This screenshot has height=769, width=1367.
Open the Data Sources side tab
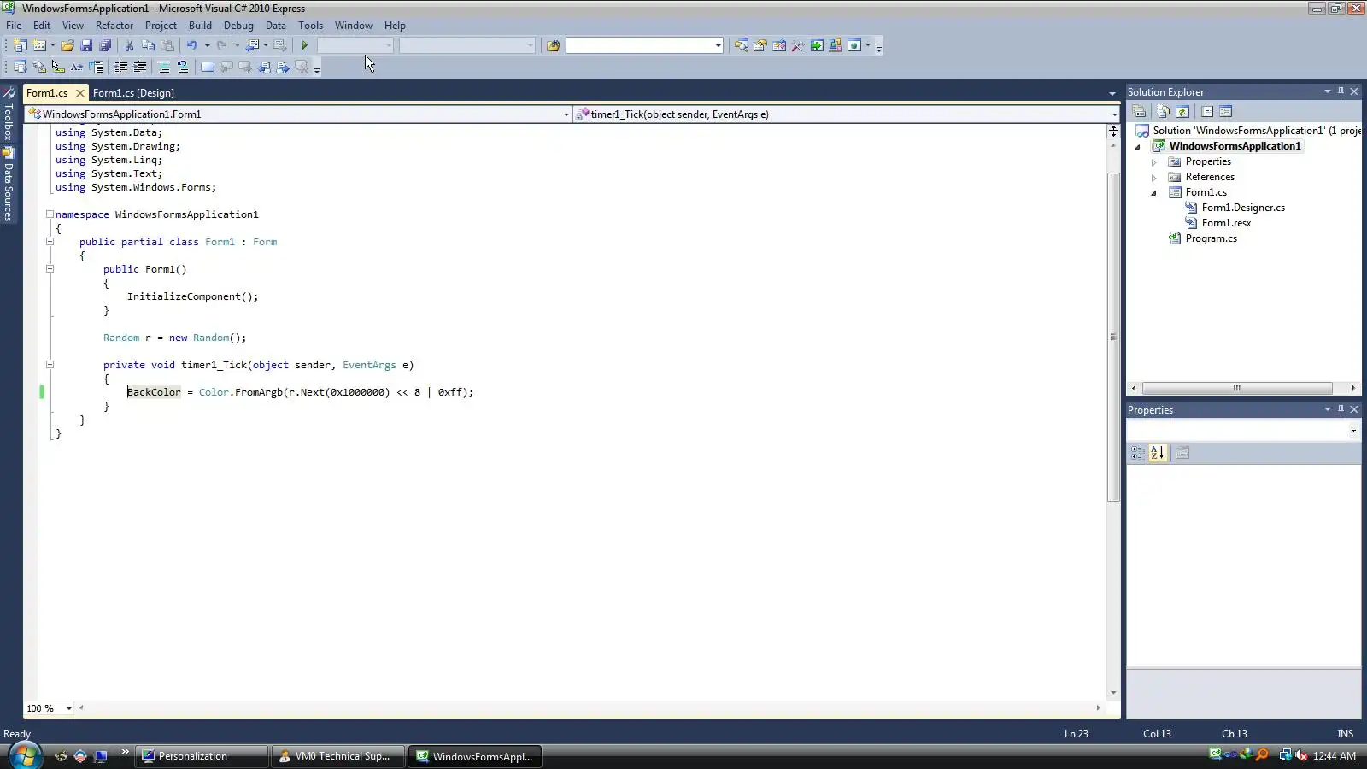pos(9,185)
